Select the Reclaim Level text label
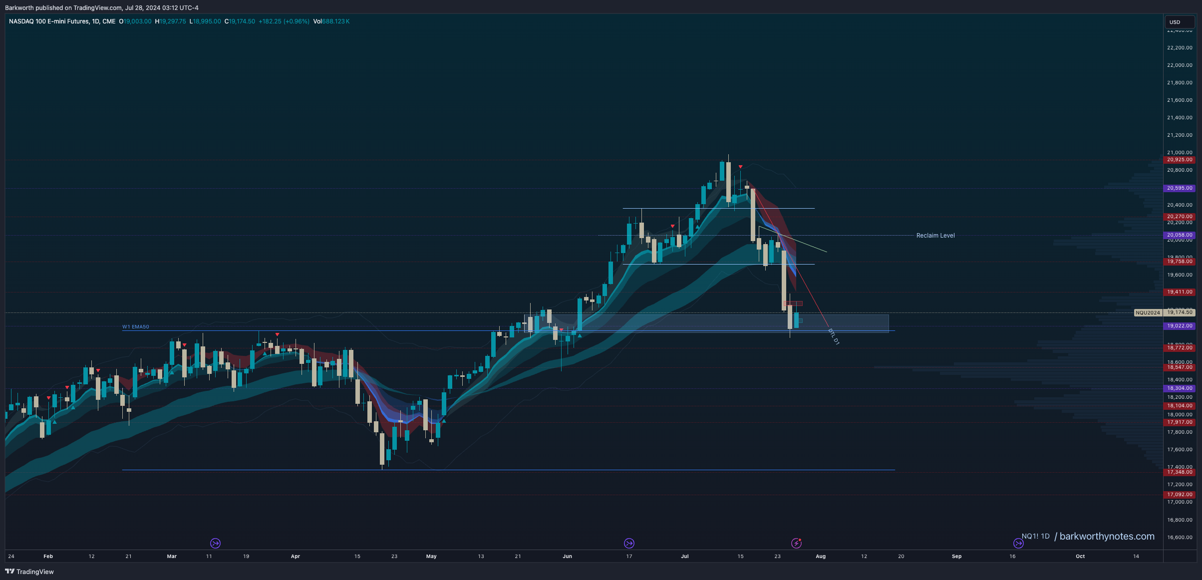This screenshot has height=580, width=1202. coord(935,236)
